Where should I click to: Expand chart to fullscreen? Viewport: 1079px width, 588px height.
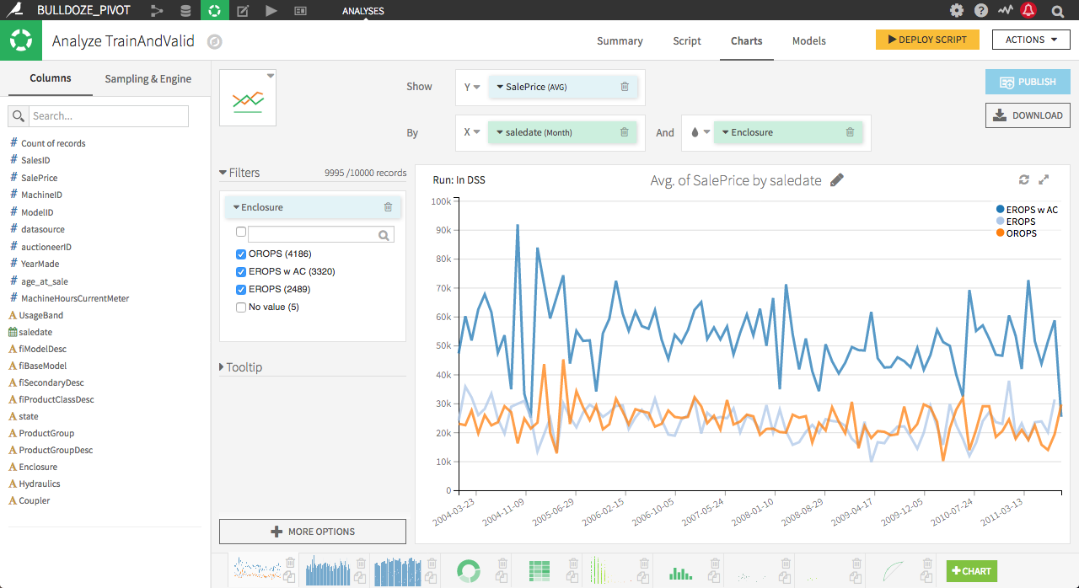[1044, 179]
